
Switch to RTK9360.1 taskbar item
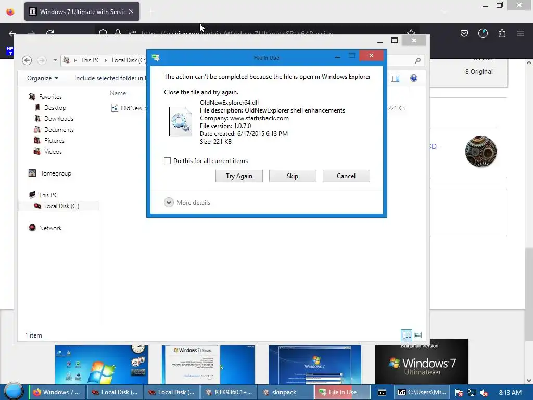tap(229, 392)
